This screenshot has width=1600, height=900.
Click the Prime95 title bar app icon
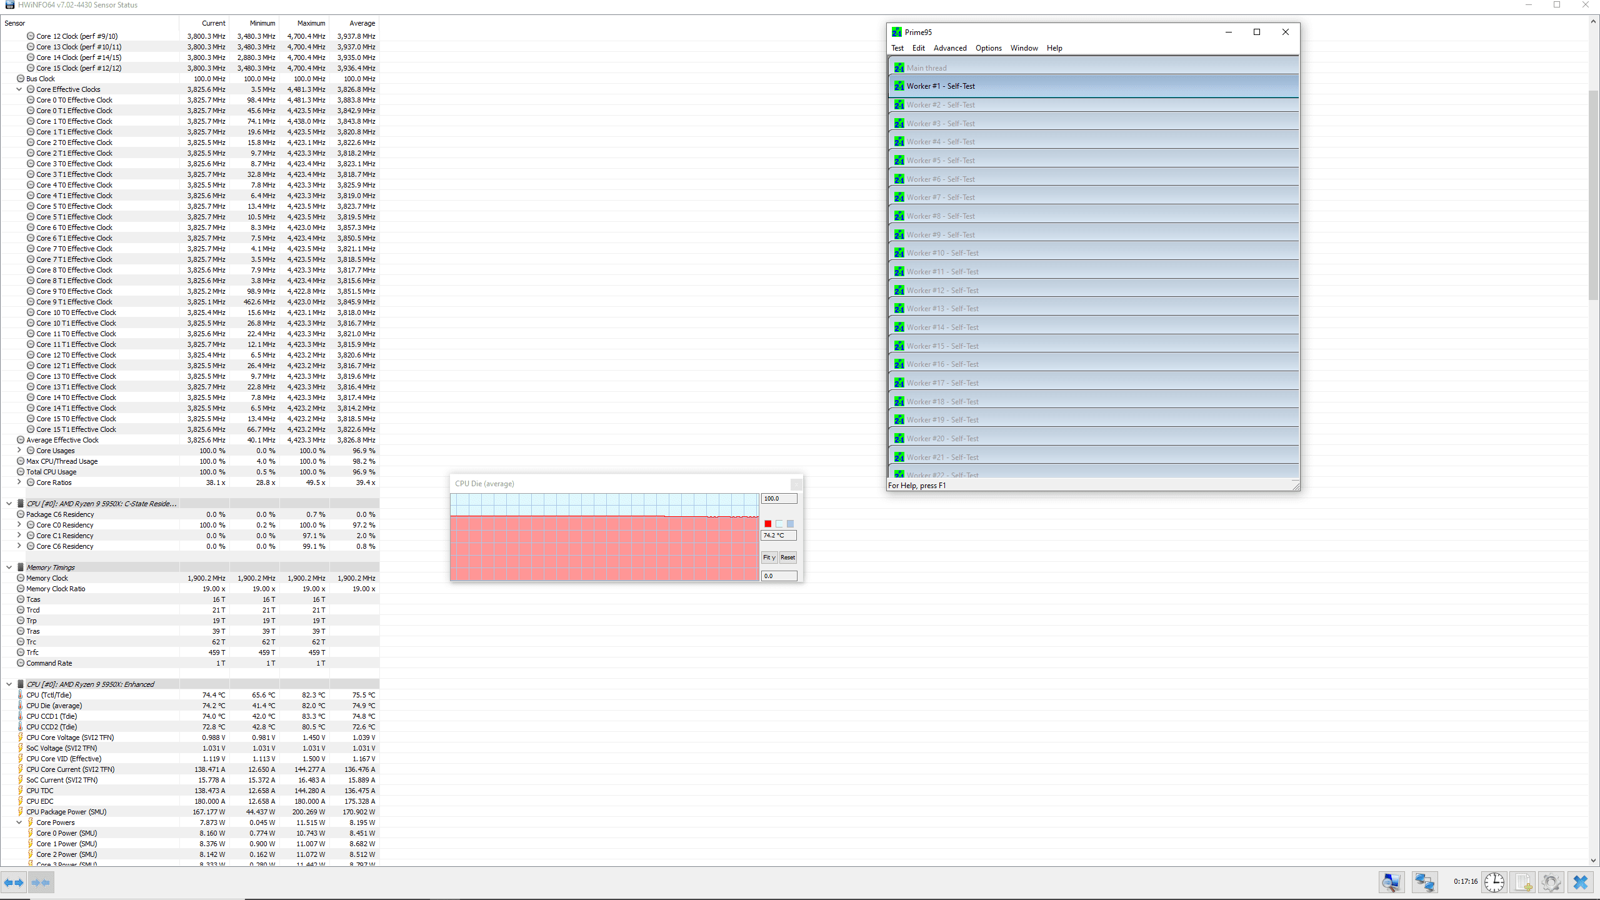coord(897,32)
